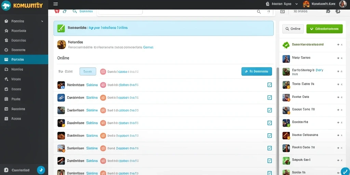Select the Montlos item below highlighted sidebar entry

(x=24, y=69)
